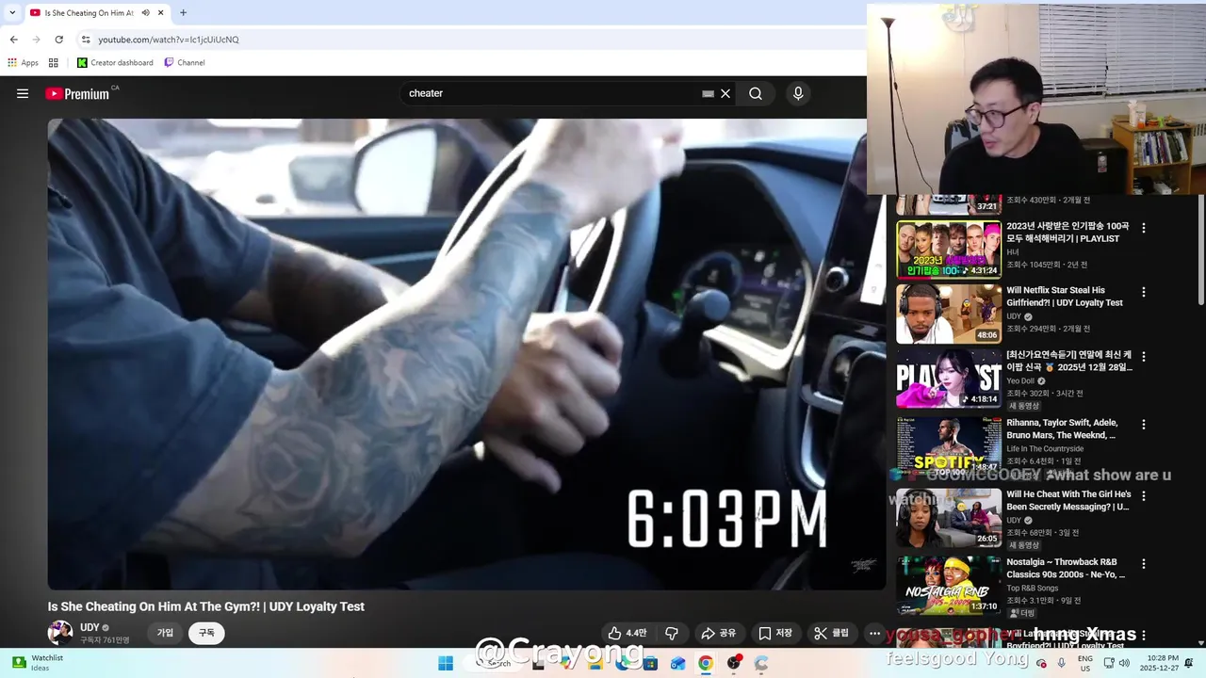
Task: Open options menu for '최신가요연속듣기' video
Action: 1144,357
